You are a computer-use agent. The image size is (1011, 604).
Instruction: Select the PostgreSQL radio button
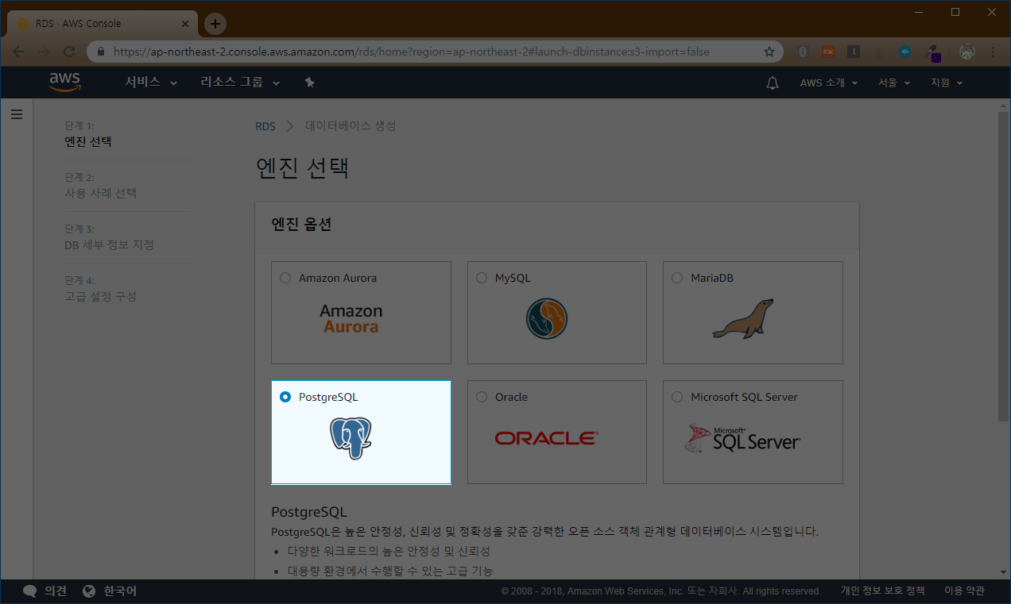(x=285, y=397)
